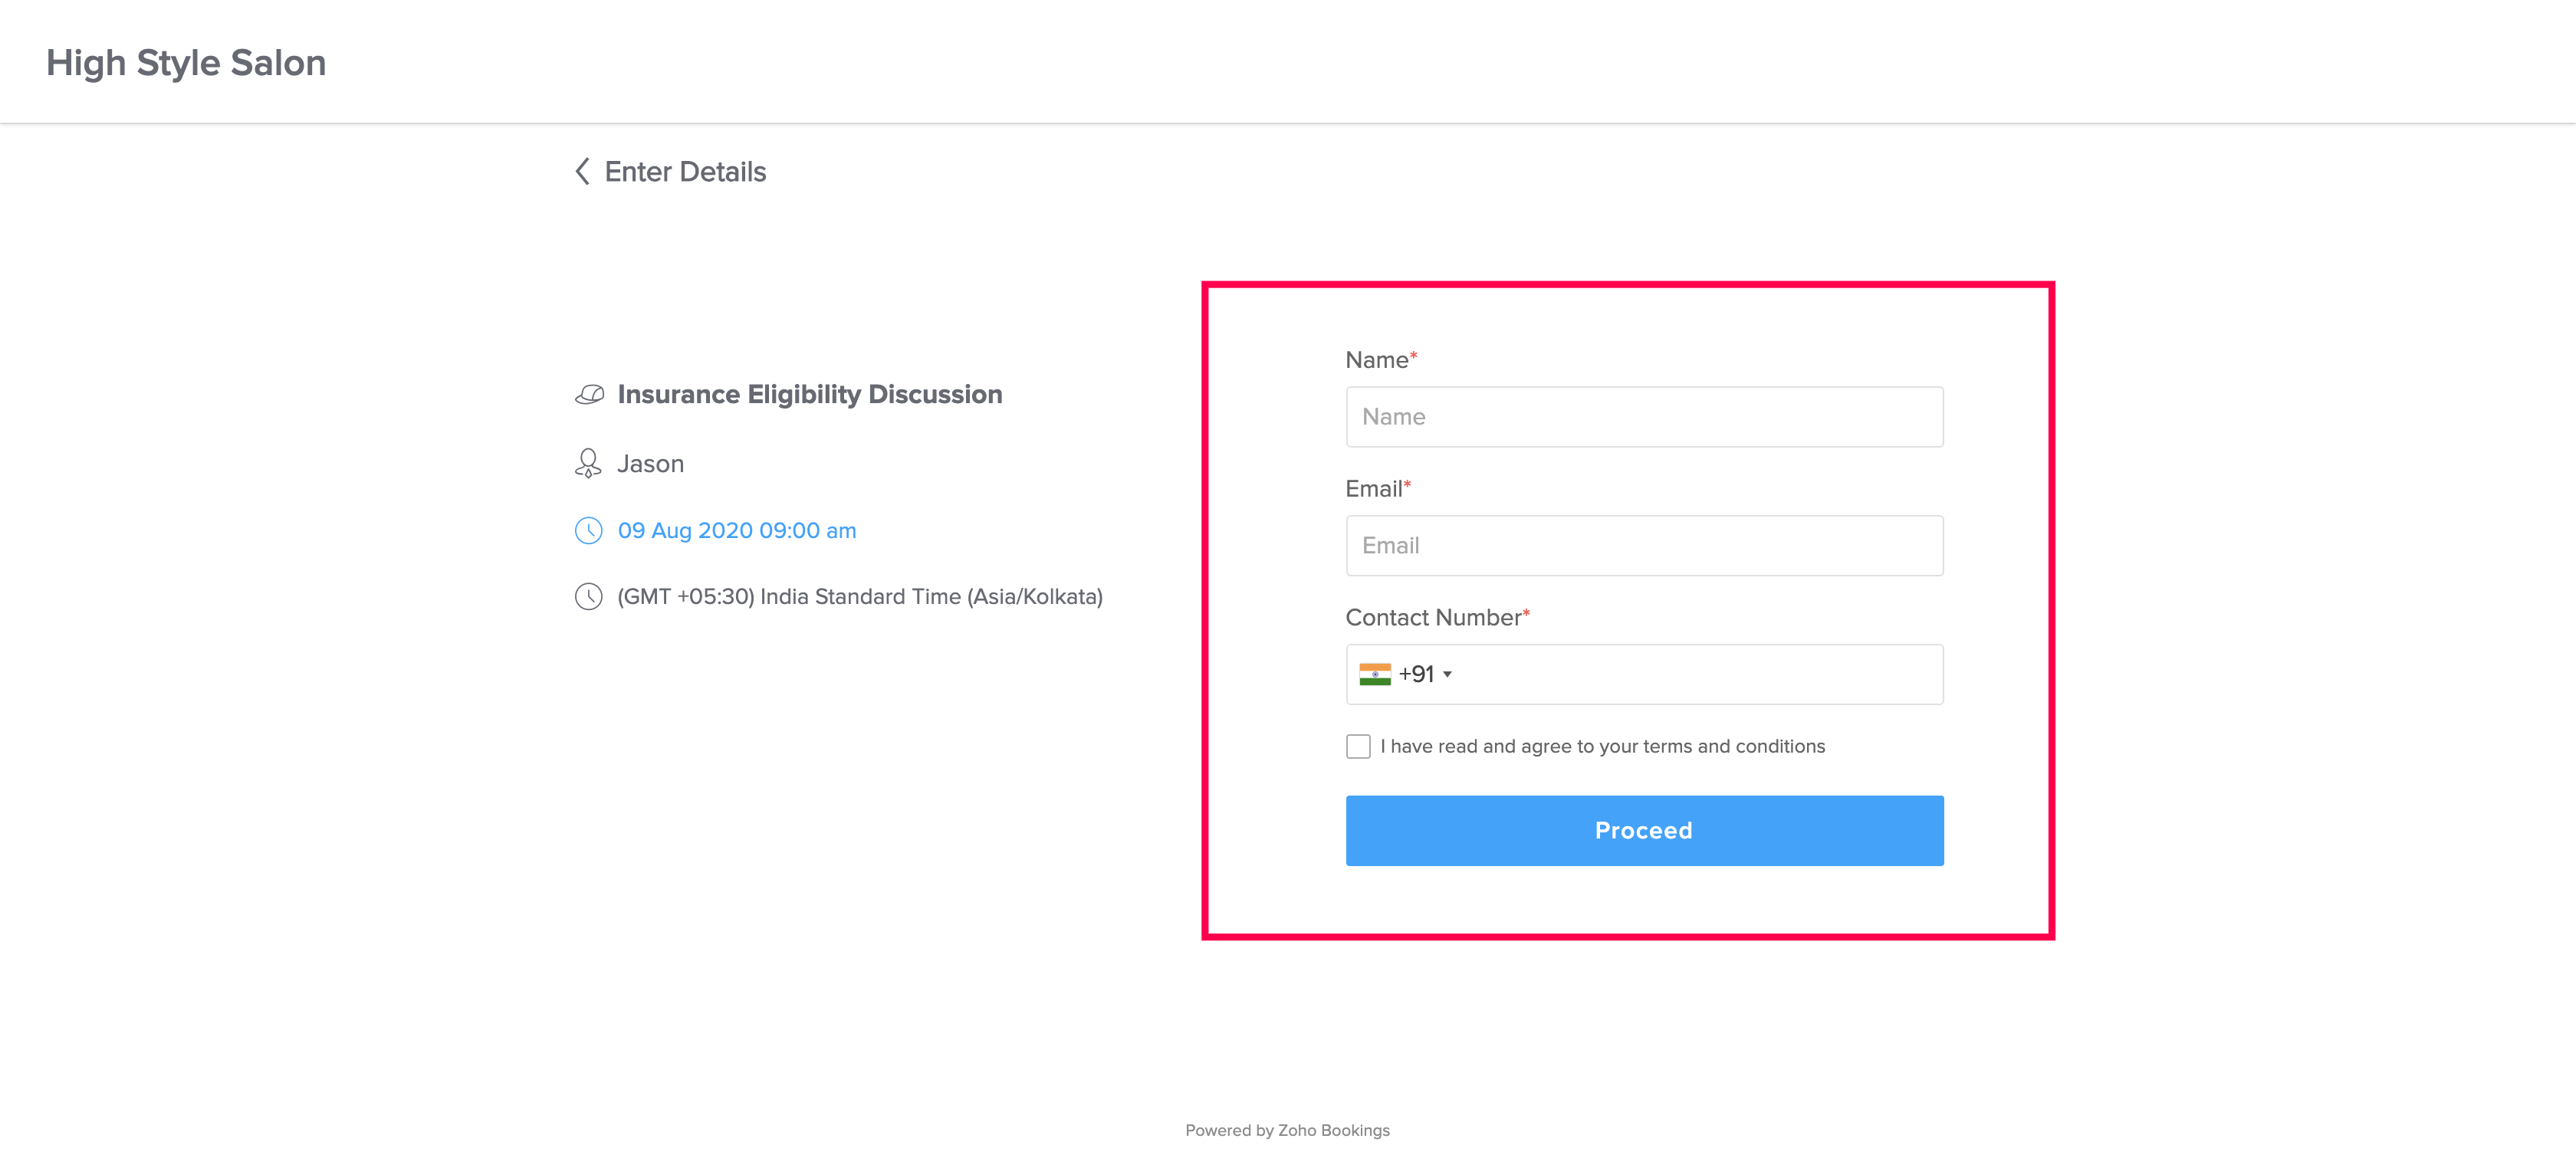This screenshot has width=2576, height=1165.
Task: Click the gray timezone clock icon
Action: coord(589,597)
